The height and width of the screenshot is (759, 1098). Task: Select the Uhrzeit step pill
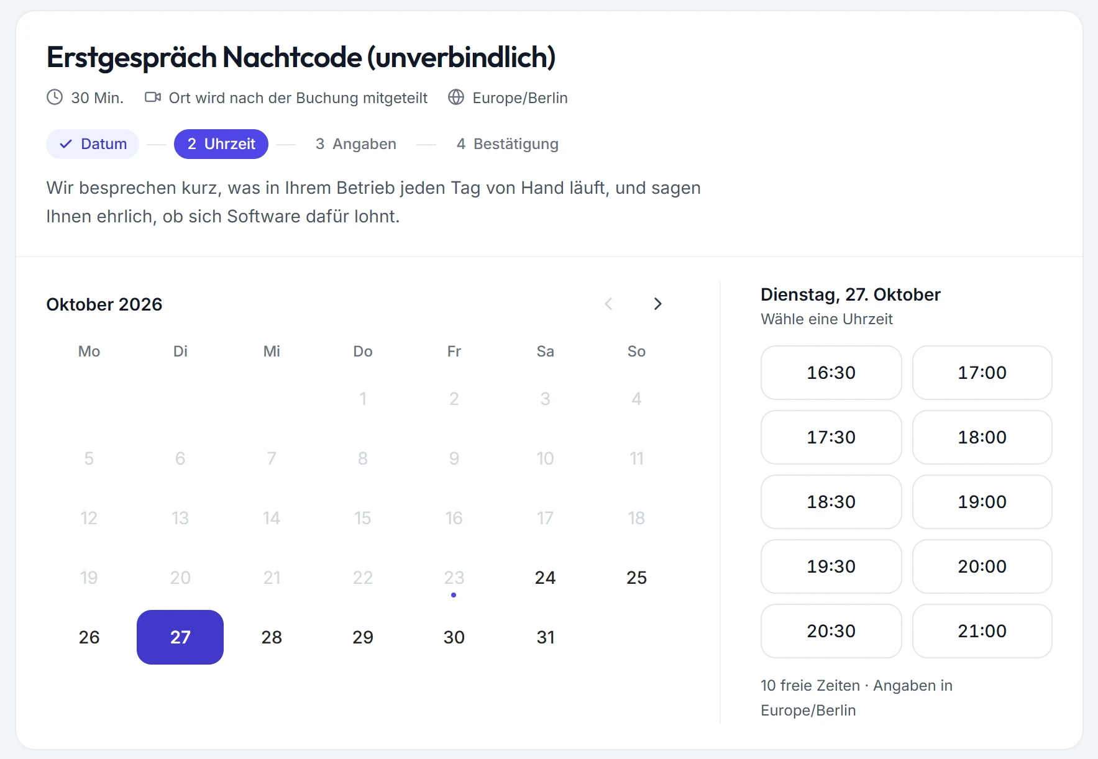pyautogui.click(x=221, y=144)
